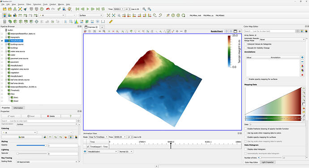
Task: Toggle visibility eye for topography
Action: point(2,37)
